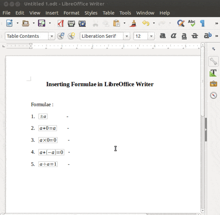Image resolution: width=220 pixels, height=215 pixels.
Task: Open sidebar Styles deck icon
Action: [x=213, y=73]
